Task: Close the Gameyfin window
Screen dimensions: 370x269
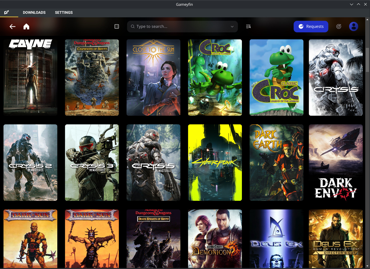Action: (x=365, y=4)
